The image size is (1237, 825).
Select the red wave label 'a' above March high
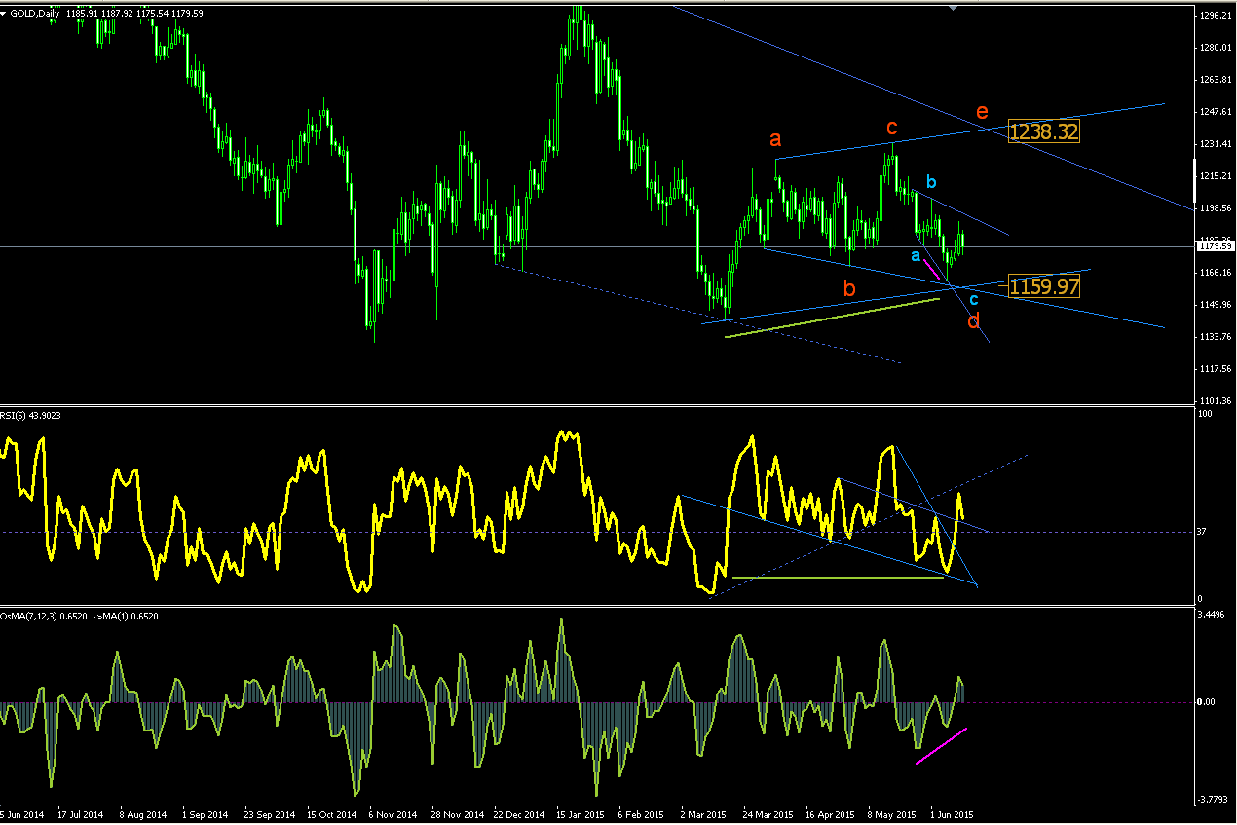775,137
